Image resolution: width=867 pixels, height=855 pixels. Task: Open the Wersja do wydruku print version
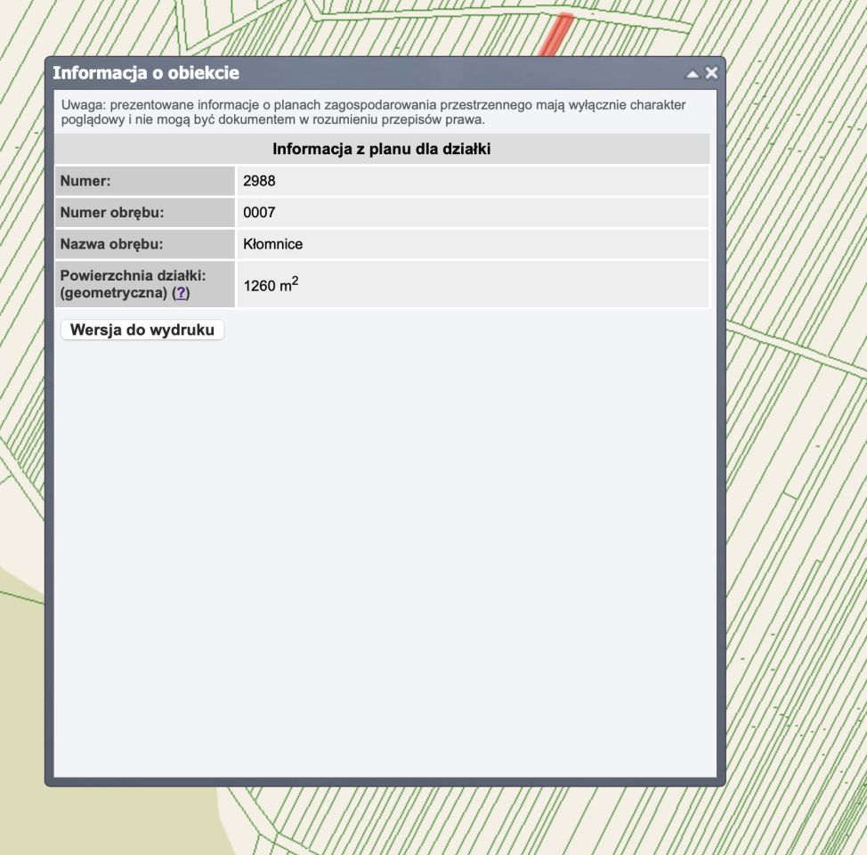(142, 330)
